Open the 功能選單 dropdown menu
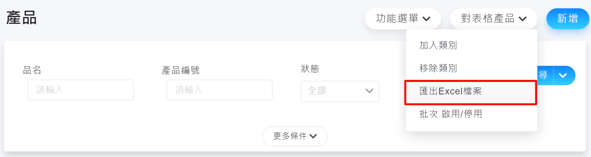The image size is (591, 157). click(403, 19)
